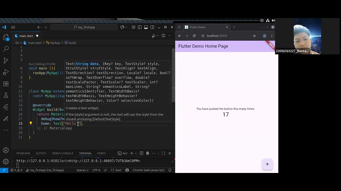Switch to the Debug Console tab

63,153
